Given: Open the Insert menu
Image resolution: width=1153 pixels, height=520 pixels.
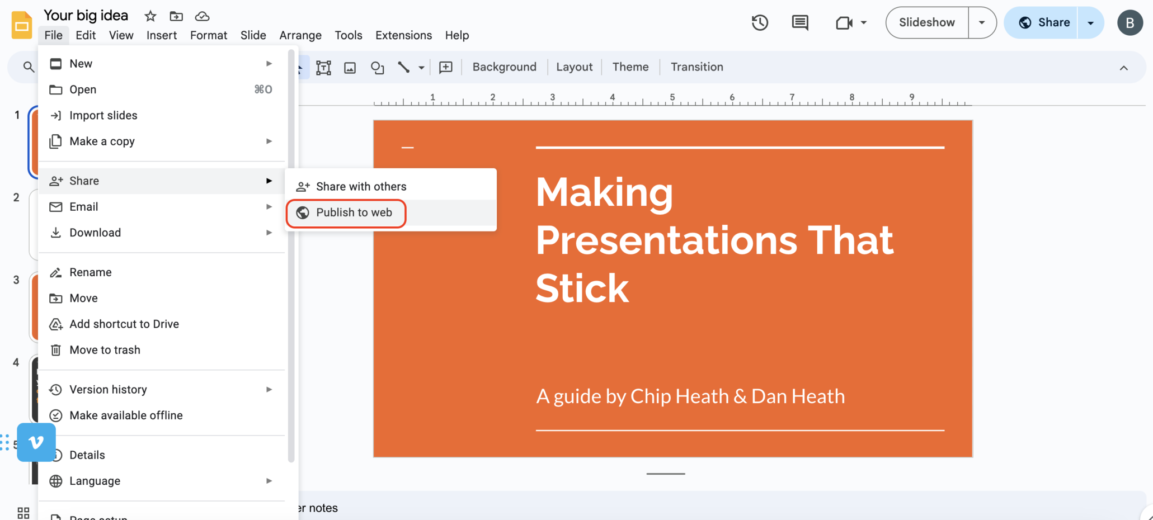Looking at the screenshot, I should point(162,35).
